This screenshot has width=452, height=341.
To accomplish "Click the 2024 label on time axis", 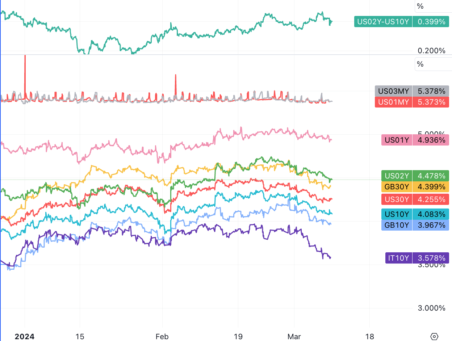I will (x=25, y=337).
